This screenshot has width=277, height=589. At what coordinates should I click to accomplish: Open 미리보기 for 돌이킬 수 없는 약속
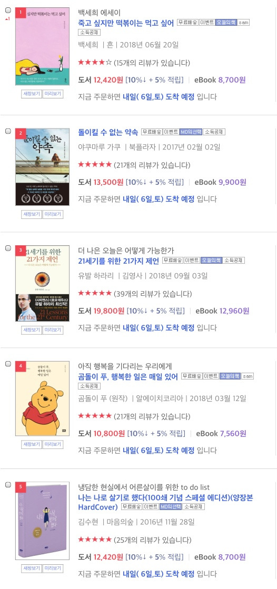pyautogui.click(x=53, y=214)
